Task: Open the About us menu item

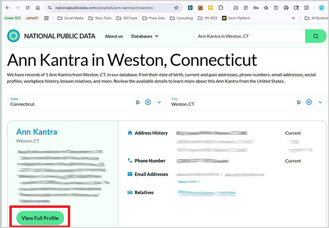Action: pyautogui.click(x=114, y=36)
